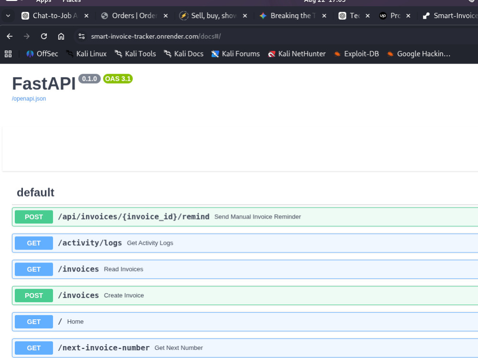This screenshot has width=478, height=358.
Task: Go back to previous page
Action: 10,37
